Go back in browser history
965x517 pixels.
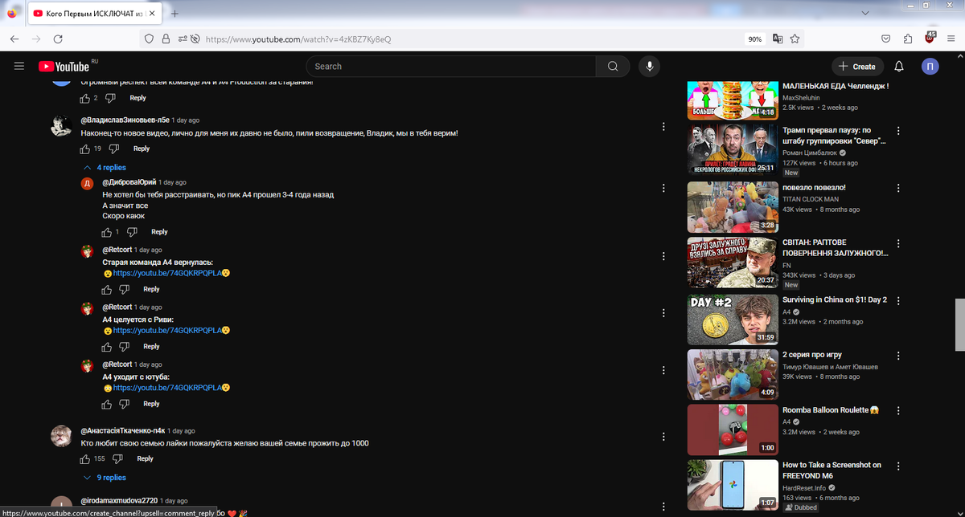tap(14, 39)
